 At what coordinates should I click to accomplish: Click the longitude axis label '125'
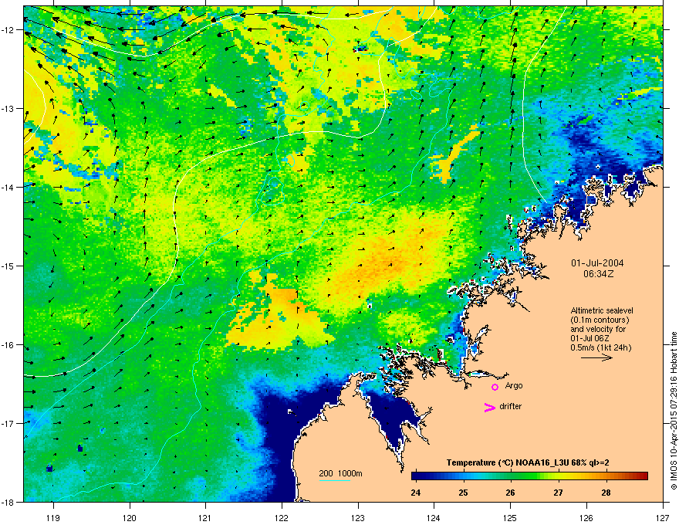510,517
